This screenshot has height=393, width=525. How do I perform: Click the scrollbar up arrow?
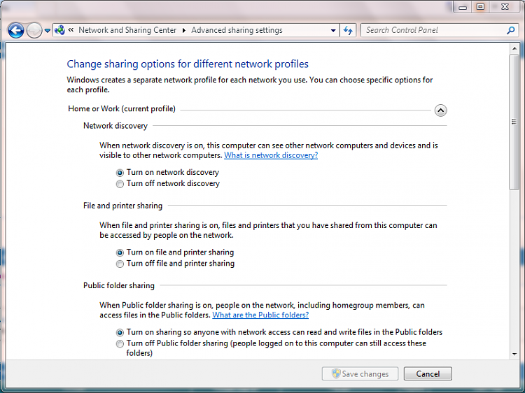click(x=514, y=49)
